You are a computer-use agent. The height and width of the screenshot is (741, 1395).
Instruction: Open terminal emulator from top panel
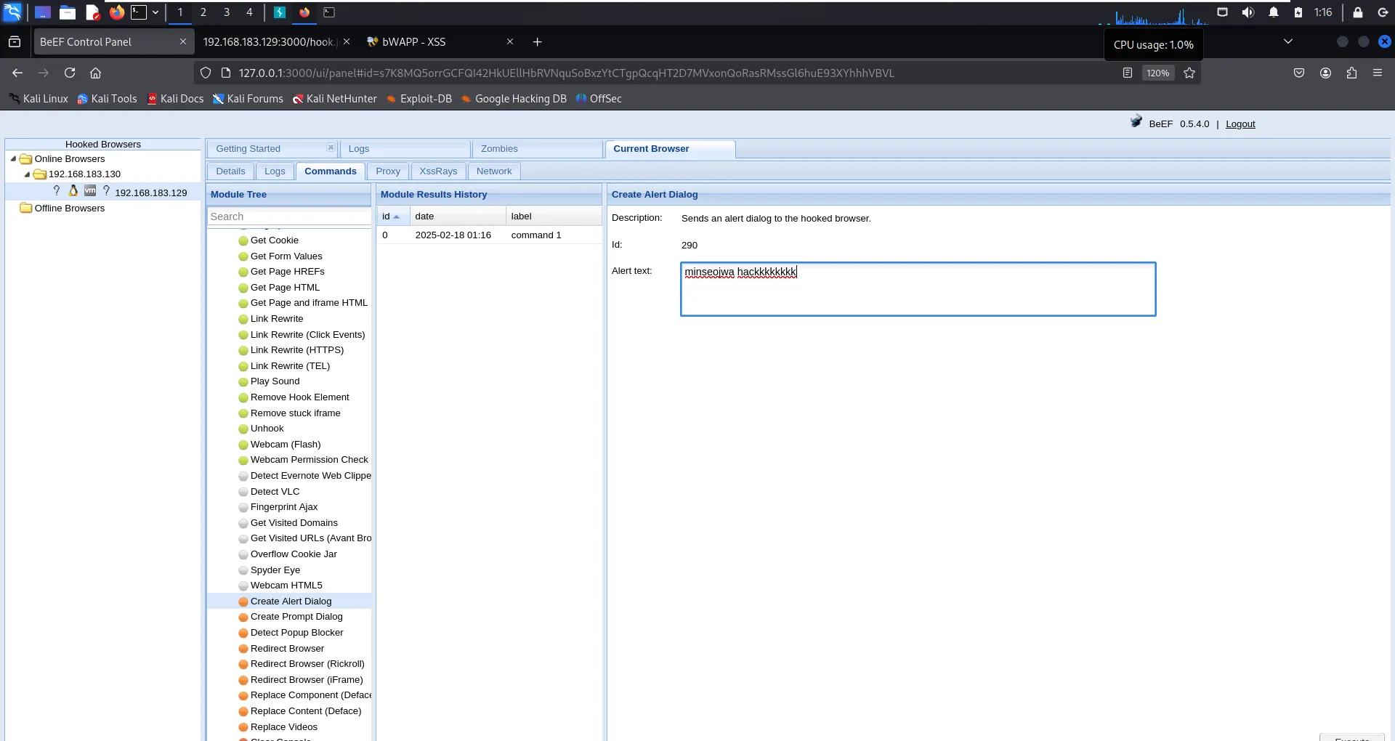[139, 12]
